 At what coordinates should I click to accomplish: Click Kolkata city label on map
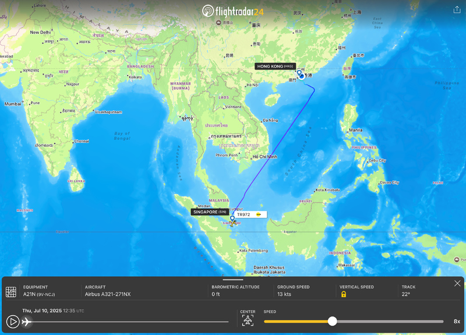(135, 77)
